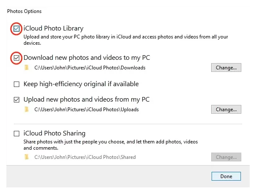The width and height of the screenshot is (256, 194).
Task: Turn on iCloud Photo Sharing checkbox
Action: coord(17,134)
